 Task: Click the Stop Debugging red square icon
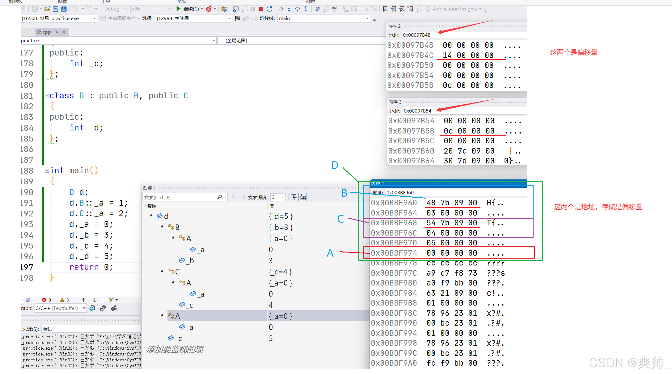[x=261, y=9]
